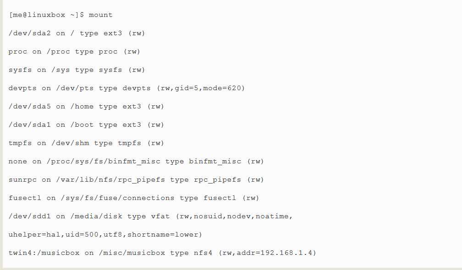Click the uhelper=hal,uid=500 options line

tap(105, 235)
